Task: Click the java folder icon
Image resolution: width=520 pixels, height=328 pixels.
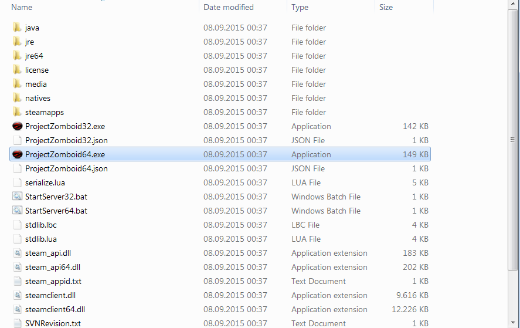Action: [x=17, y=27]
